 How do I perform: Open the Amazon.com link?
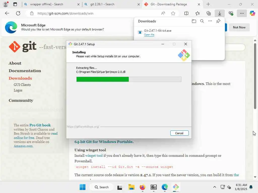(23, 146)
